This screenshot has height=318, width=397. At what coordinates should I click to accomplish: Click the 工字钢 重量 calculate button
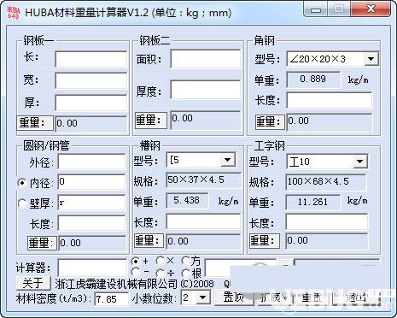click(x=265, y=241)
